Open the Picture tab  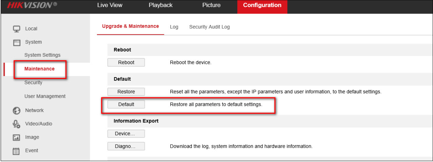tap(211, 5)
